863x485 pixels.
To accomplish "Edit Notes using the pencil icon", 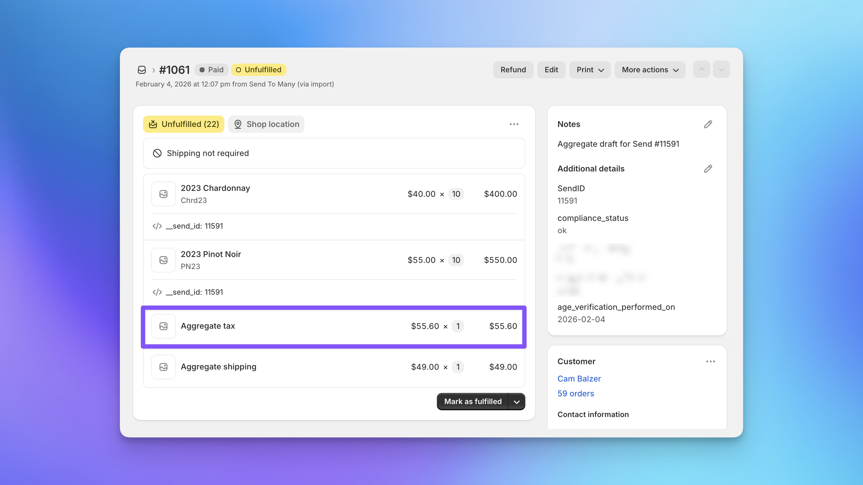I will (708, 124).
